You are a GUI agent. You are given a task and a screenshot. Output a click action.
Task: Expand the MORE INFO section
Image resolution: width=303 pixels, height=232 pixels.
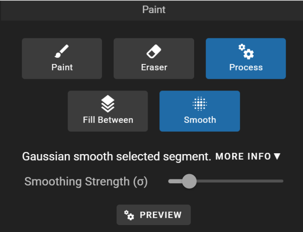click(x=248, y=156)
